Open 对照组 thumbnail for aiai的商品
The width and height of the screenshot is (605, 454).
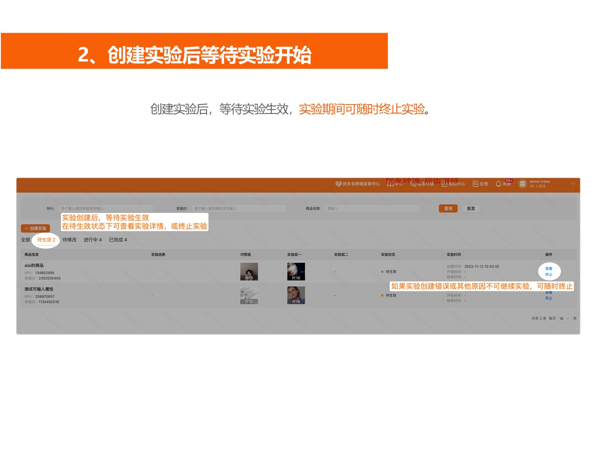point(249,271)
